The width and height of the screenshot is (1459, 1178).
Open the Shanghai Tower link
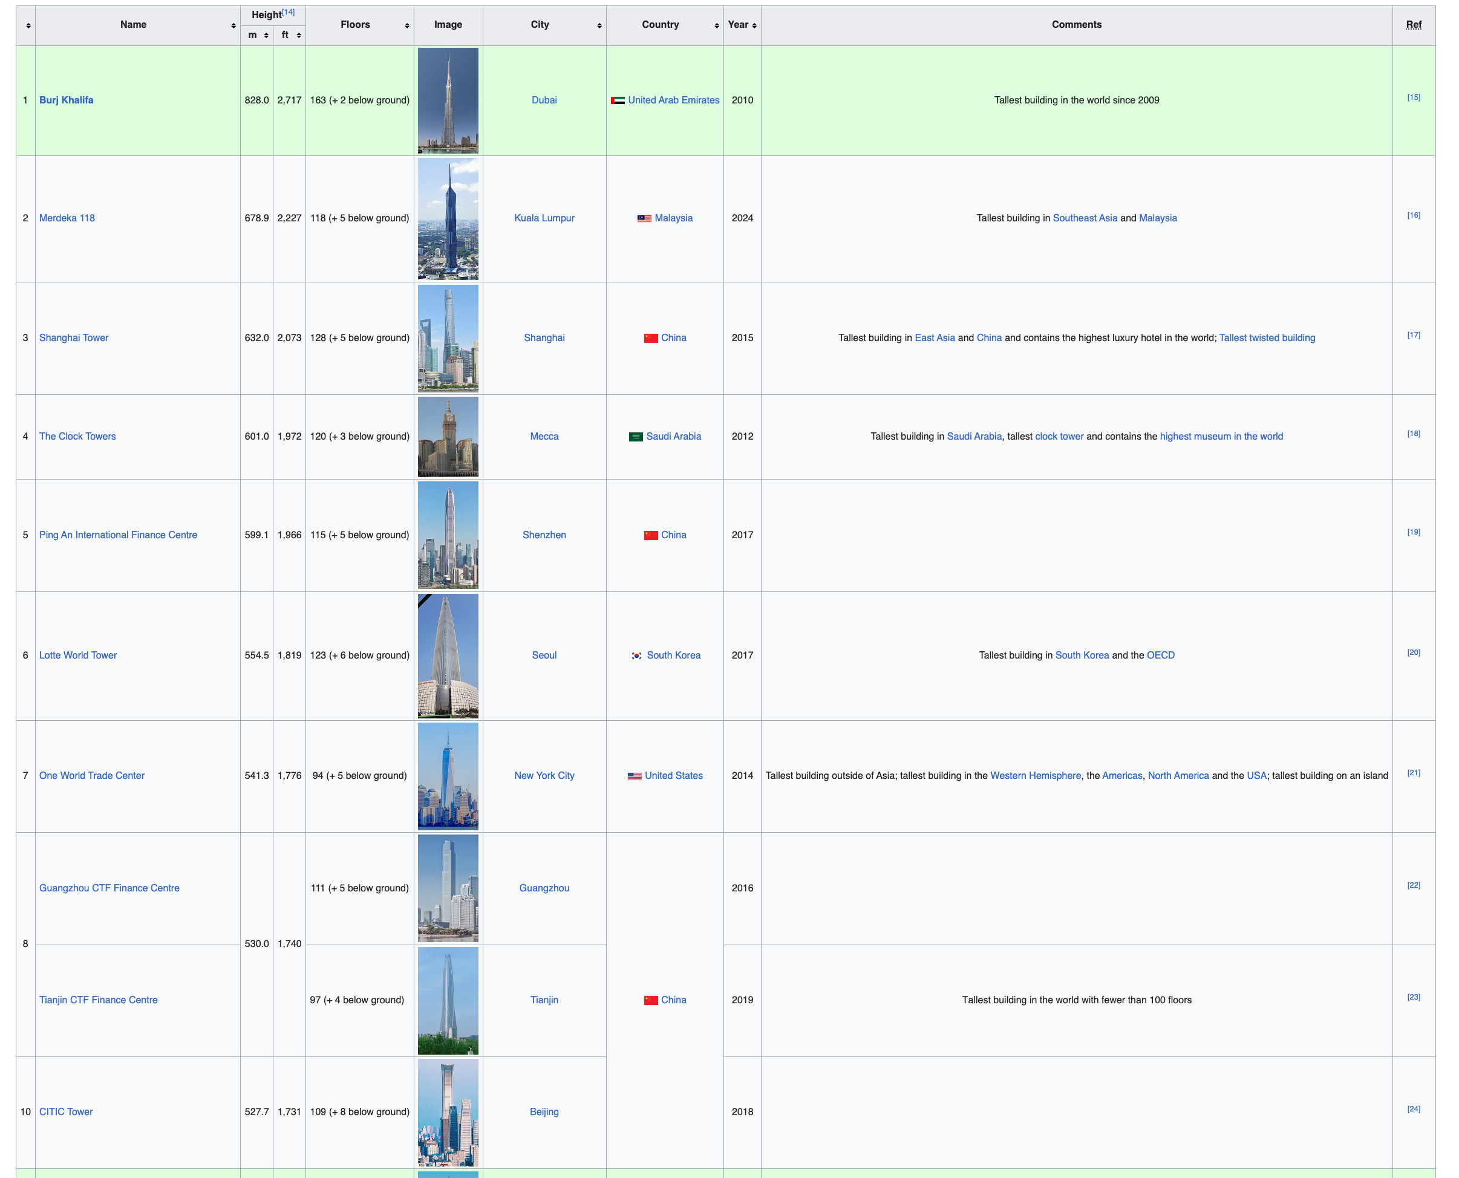coord(74,338)
